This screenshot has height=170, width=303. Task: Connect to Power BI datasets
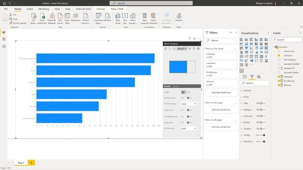(x=52, y=18)
